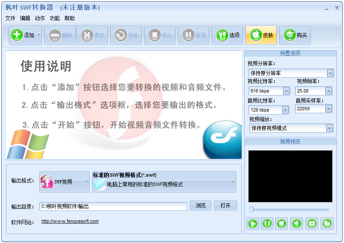
Task: Expand the video frame rate 25.00 dropdown
Action: click(x=328, y=91)
